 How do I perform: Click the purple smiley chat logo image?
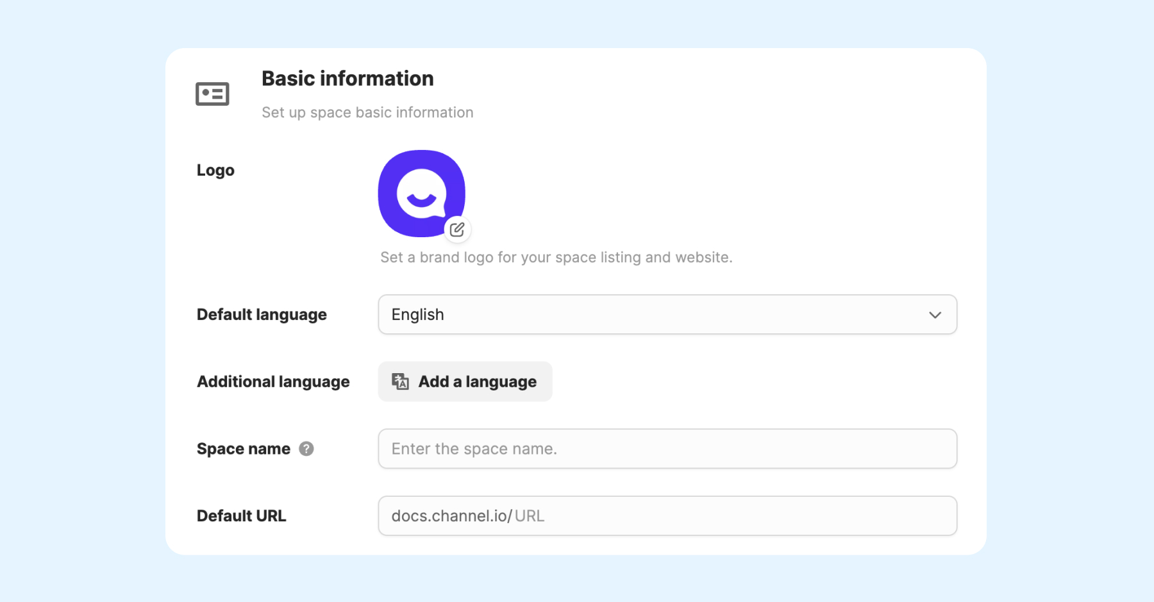[x=419, y=192]
